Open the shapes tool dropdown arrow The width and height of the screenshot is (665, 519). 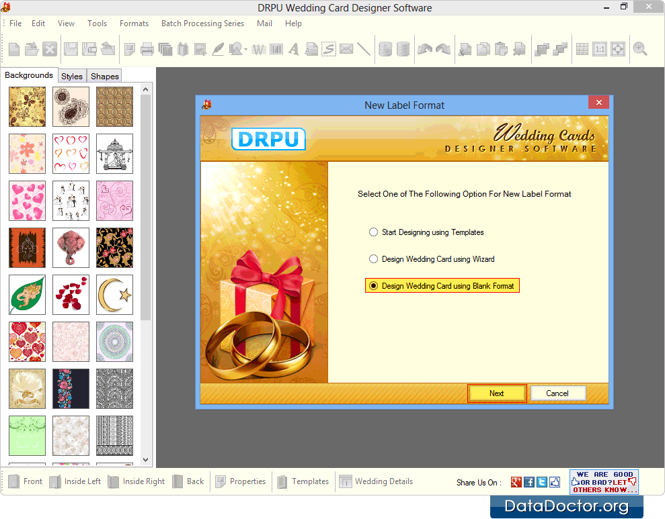(x=246, y=50)
